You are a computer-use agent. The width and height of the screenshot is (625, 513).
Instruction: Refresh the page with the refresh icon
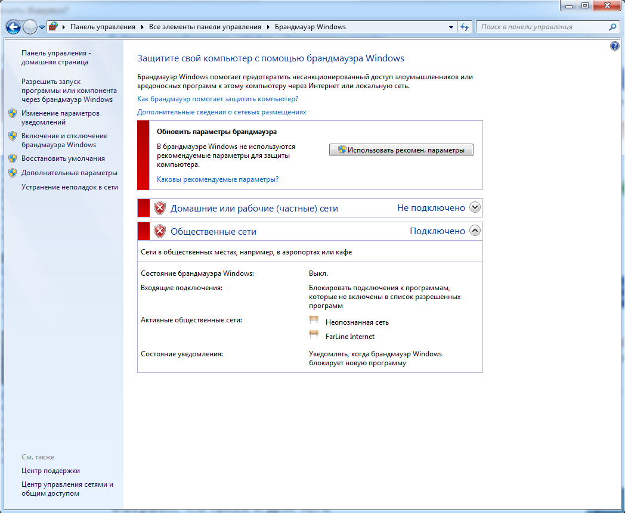[x=465, y=27]
